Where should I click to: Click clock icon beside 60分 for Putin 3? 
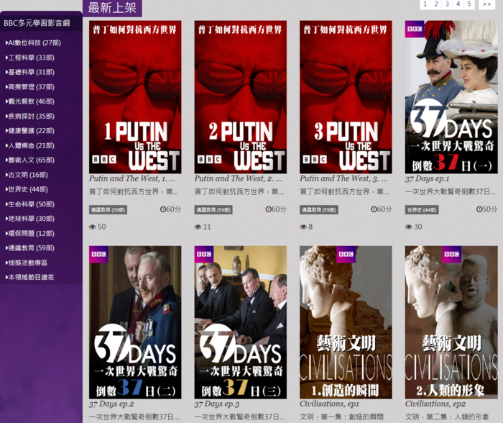(374, 209)
